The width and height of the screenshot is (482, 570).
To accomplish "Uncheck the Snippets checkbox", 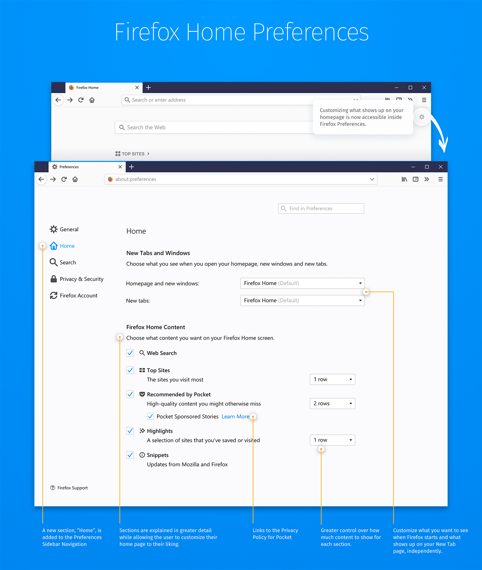I will point(130,455).
